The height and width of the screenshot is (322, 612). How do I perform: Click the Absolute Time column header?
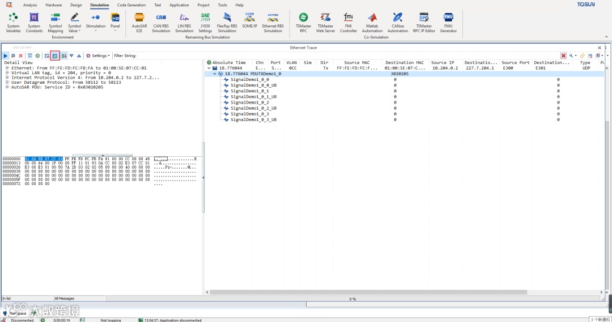click(x=229, y=62)
